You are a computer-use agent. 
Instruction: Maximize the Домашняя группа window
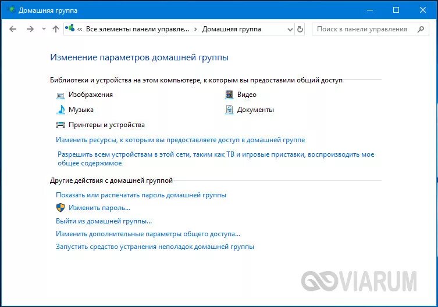(396, 10)
